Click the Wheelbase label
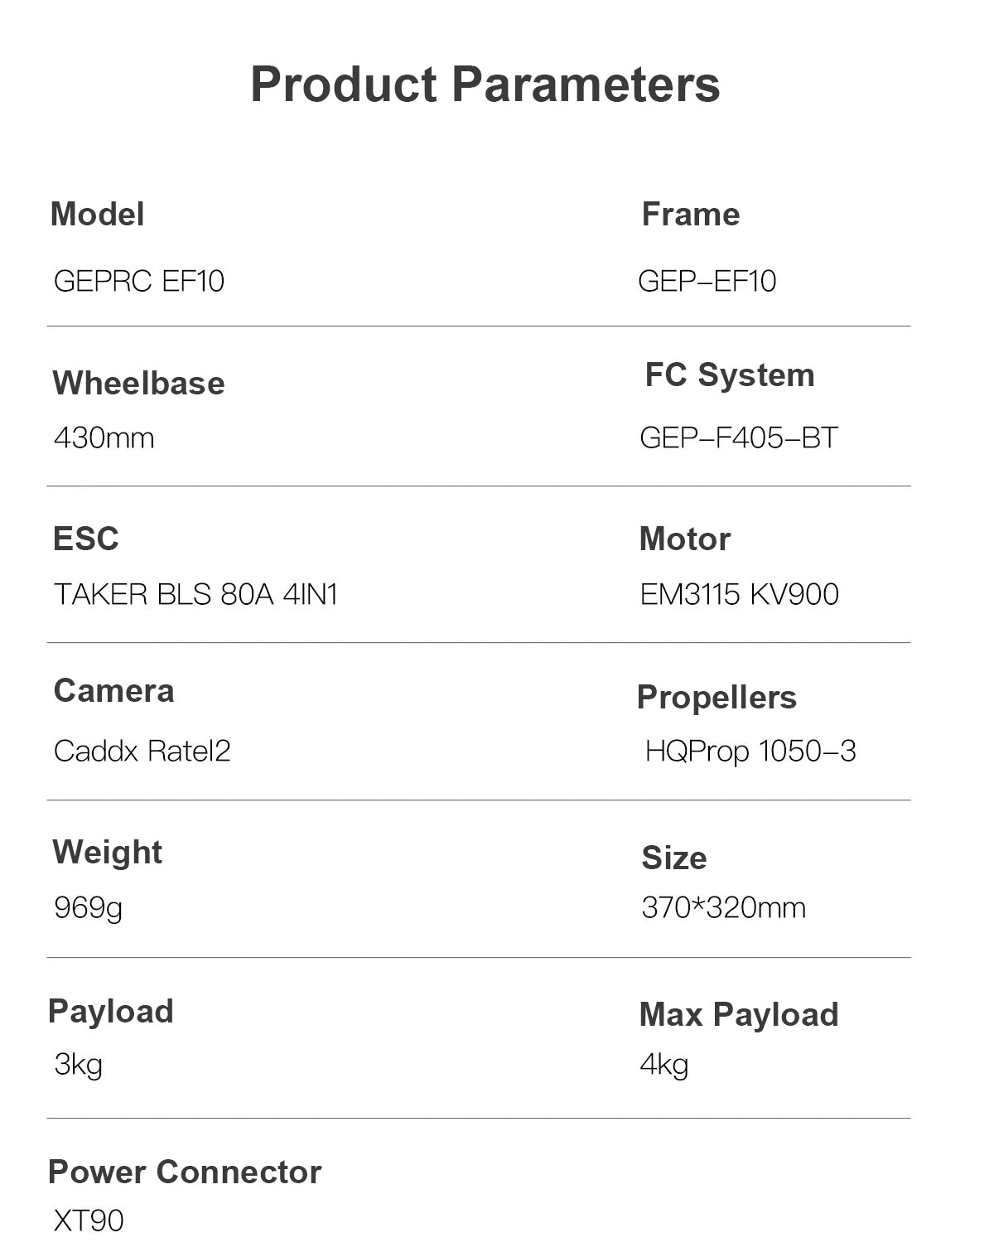 click(x=138, y=384)
